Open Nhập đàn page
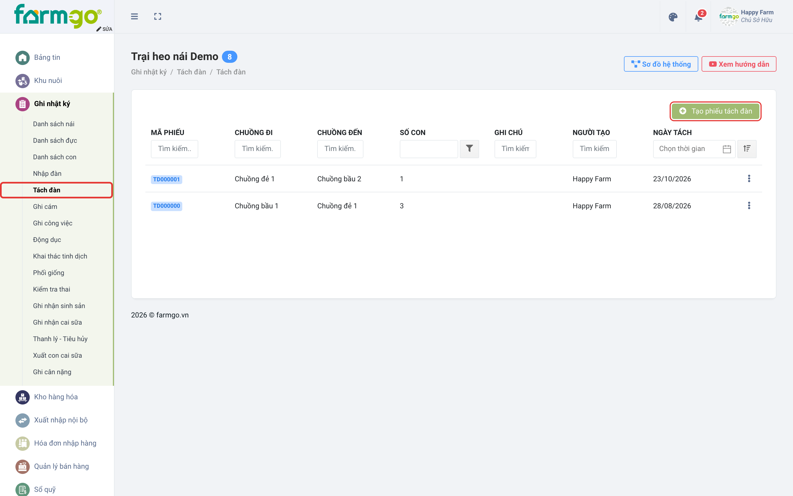Viewport: 793px width, 496px height. coord(47,174)
